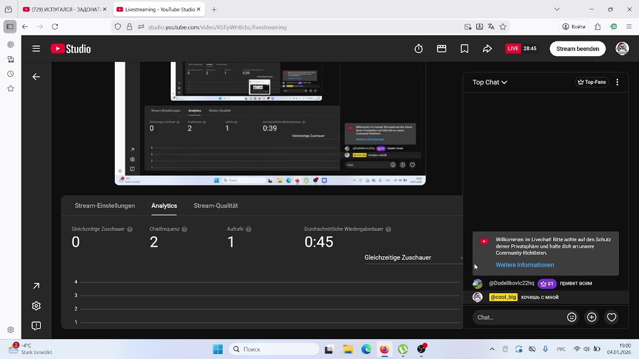
Task: Open browser sidebar history clock icon
Action: [10, 74]
